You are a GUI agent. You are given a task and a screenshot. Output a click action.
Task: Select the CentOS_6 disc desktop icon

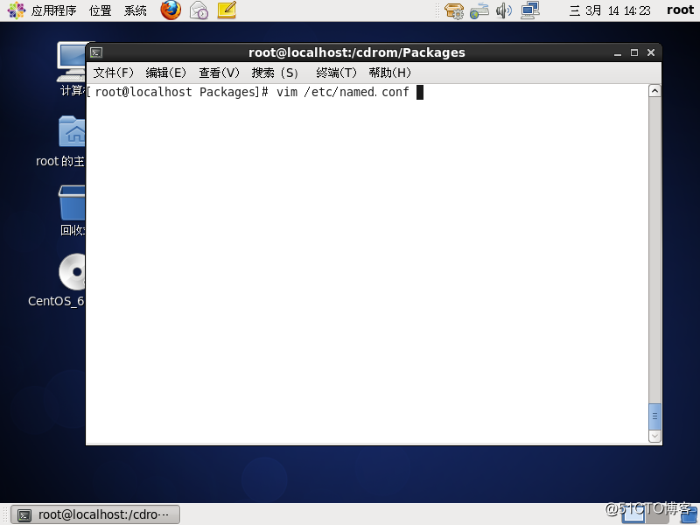coord(57,280)
